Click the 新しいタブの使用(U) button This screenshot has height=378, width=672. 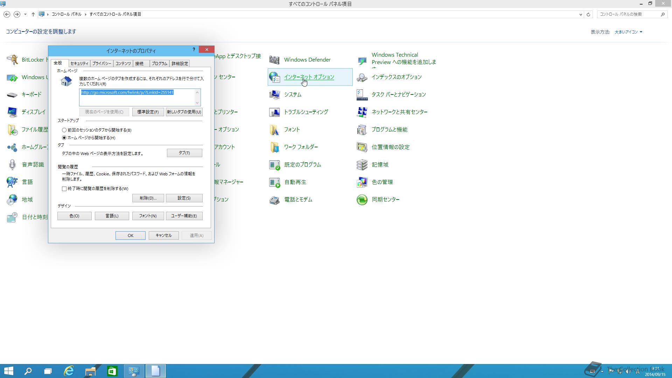[x=184, y=112]
